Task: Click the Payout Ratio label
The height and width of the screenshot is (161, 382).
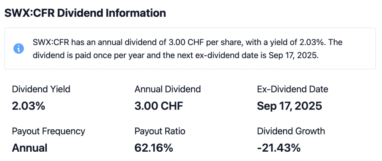Action: point(160,132)
